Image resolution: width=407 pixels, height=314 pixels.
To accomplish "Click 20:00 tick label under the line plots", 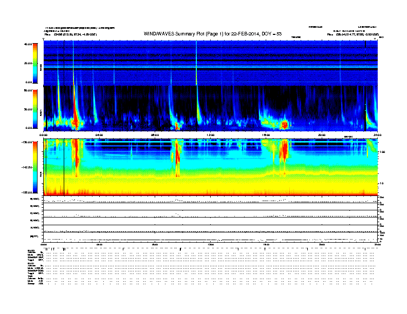I will point(322,244).
